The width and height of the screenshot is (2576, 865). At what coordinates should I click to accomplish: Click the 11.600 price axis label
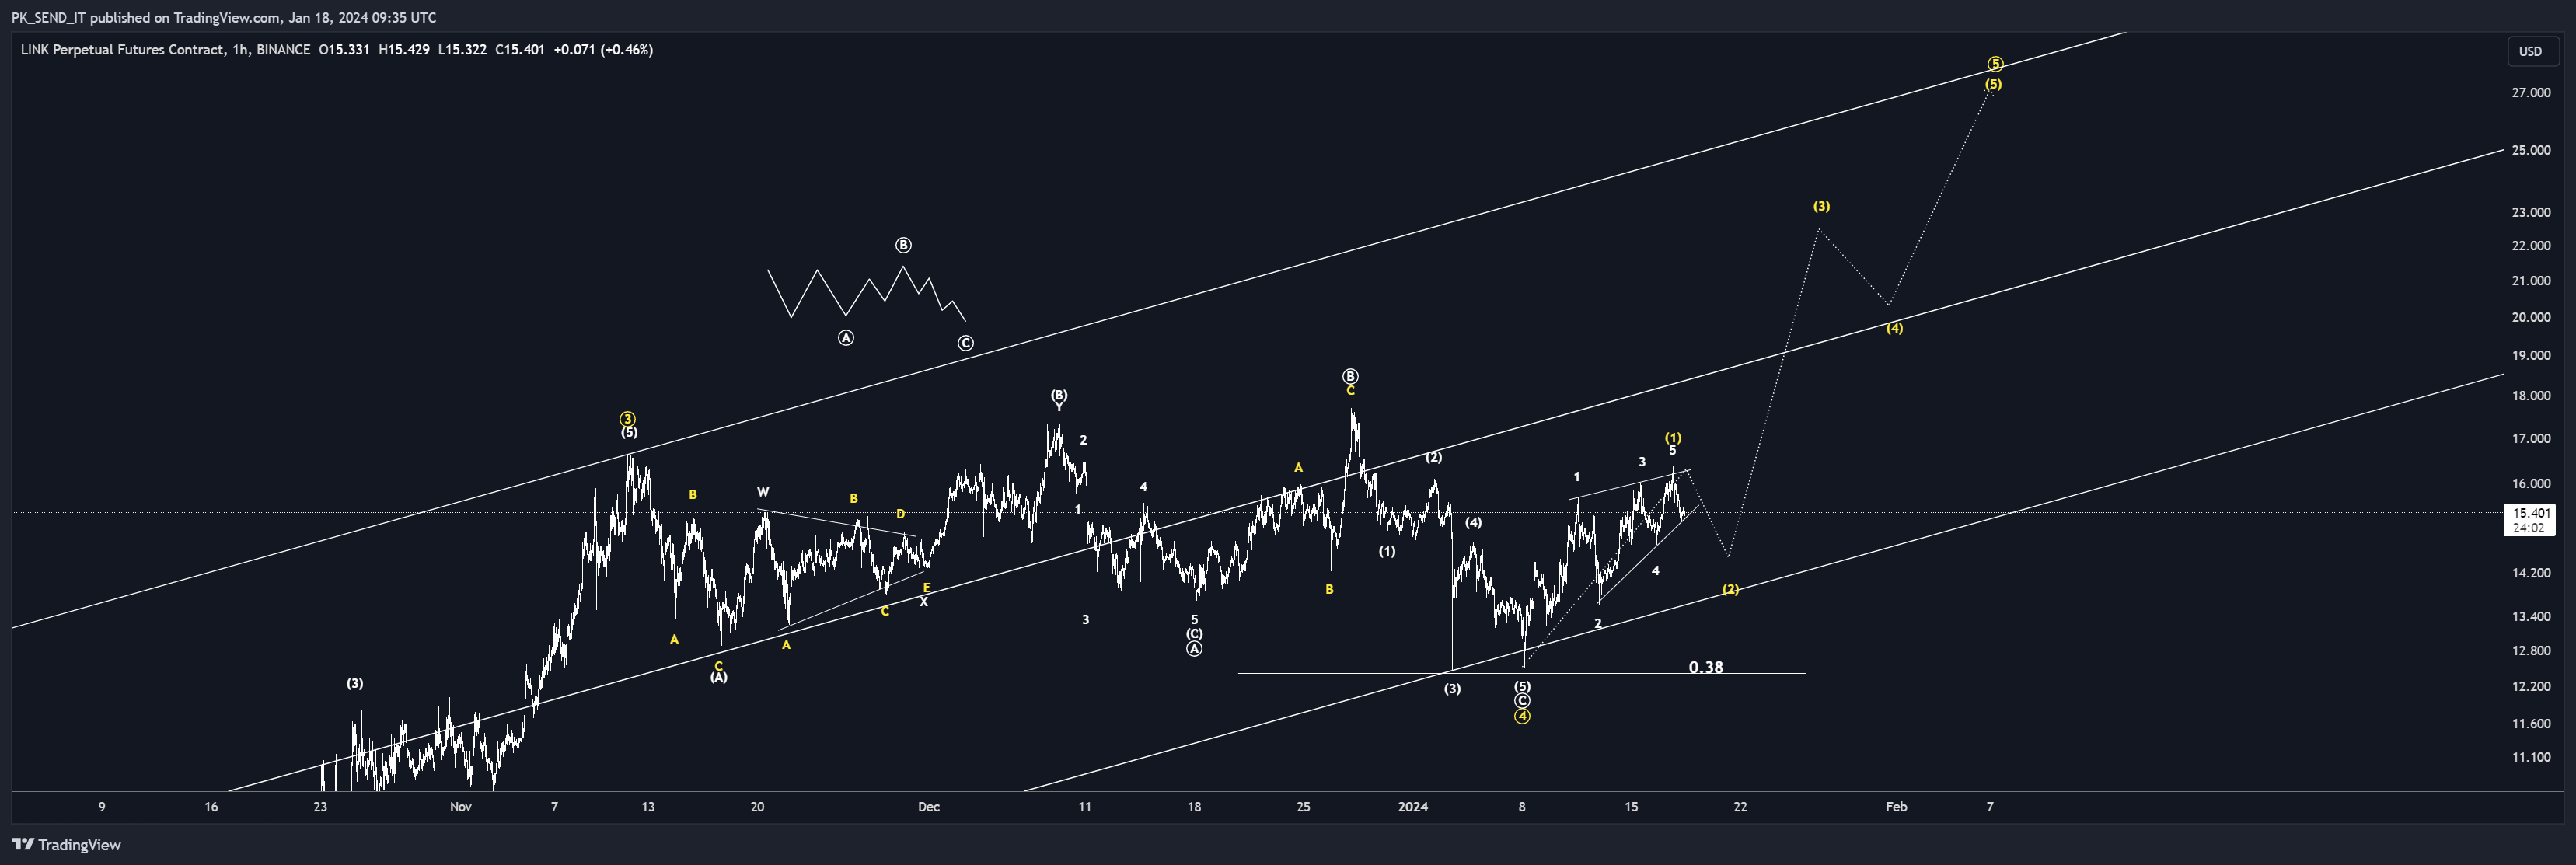[x=2531, y=723]
